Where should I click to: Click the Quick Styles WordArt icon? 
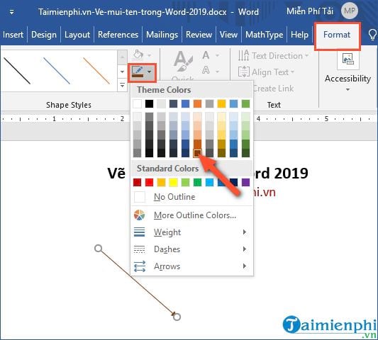tap(183, 62)
